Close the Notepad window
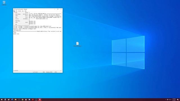Screen dimensions: 180x101 pyautogui.click(x=61, y=9)
